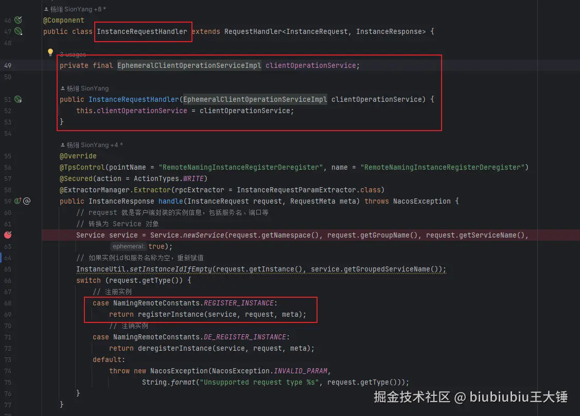Click the handle method name
The image size is (580, 416).
point(170,202)
